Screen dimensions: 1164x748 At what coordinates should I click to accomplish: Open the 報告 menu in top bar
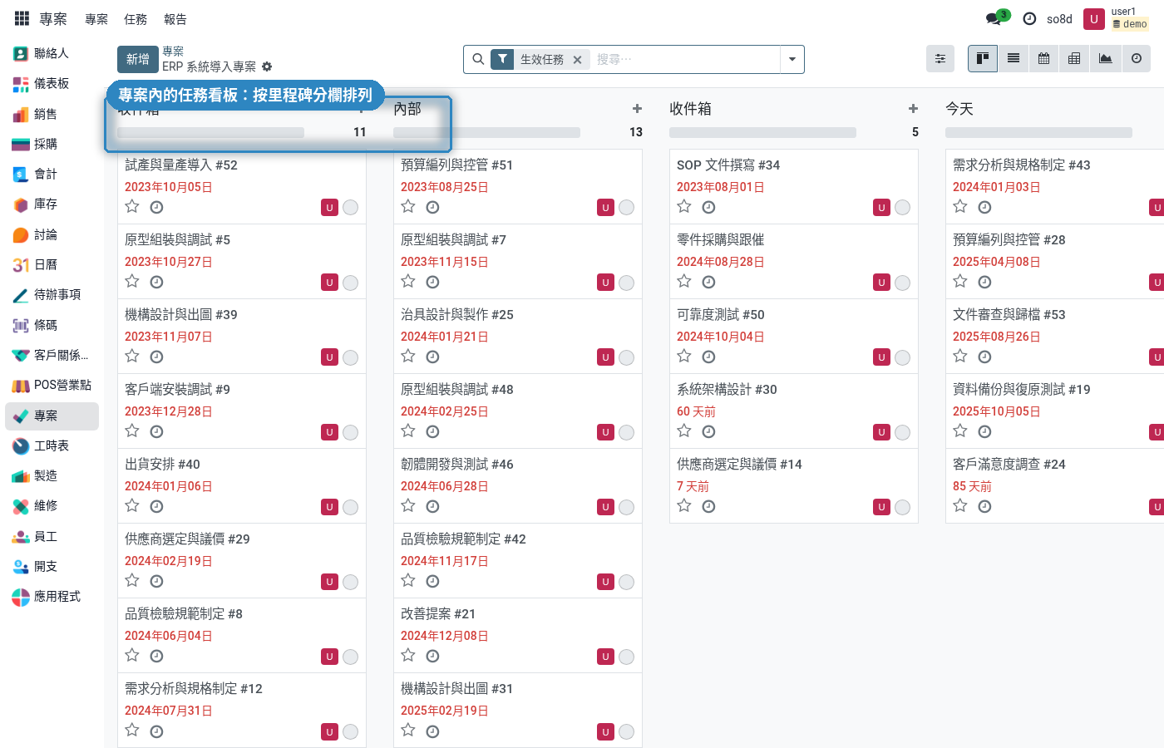175,19
